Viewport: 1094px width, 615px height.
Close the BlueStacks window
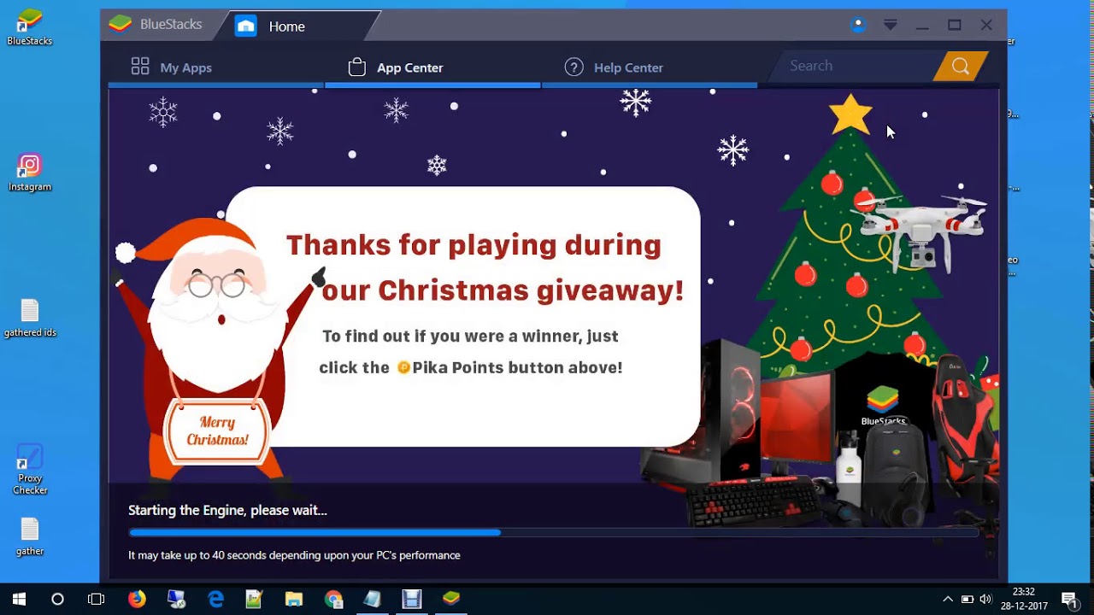tap(986, 26)
